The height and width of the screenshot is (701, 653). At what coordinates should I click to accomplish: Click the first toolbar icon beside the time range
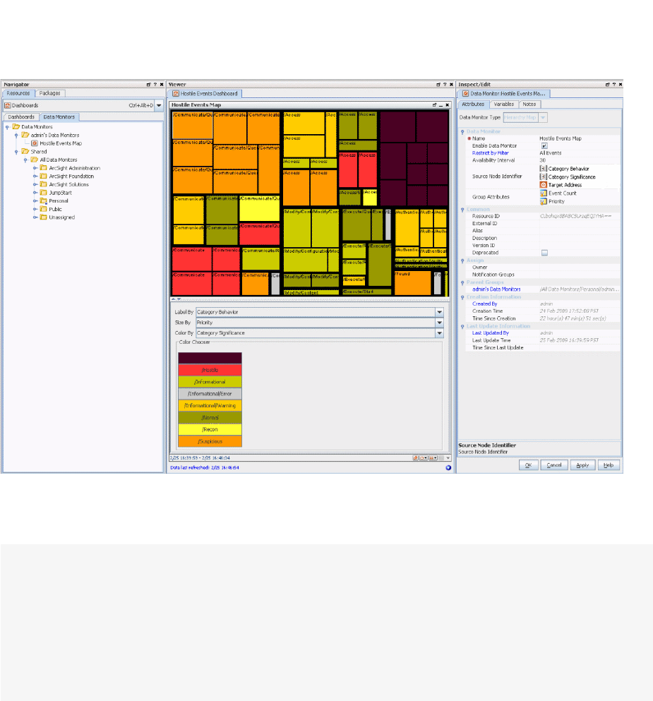tap(415, 457)
